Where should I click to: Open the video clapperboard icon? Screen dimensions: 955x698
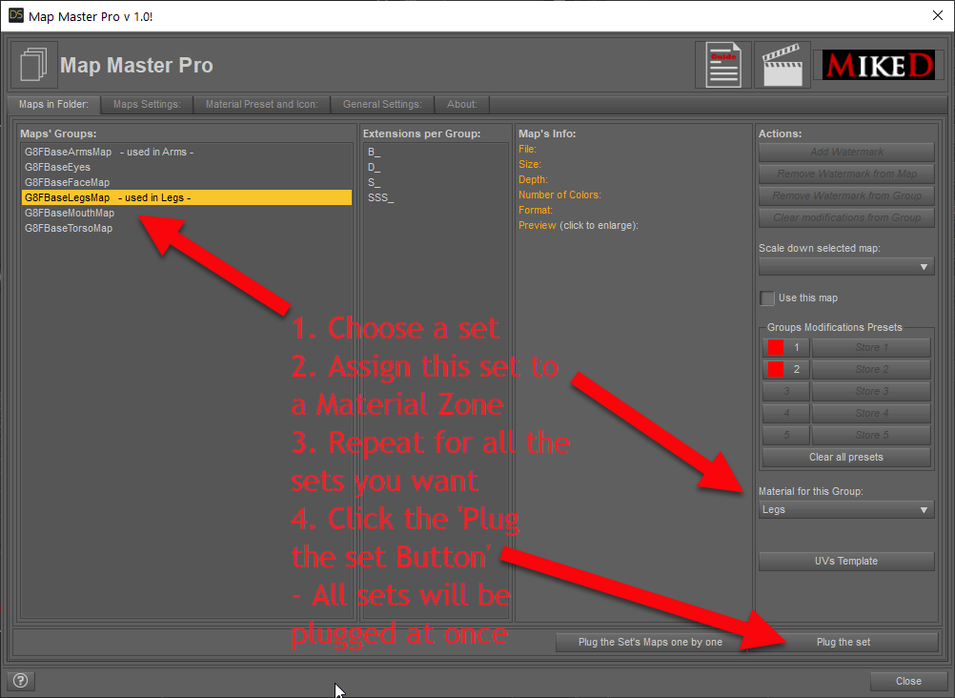coord(782,65)
